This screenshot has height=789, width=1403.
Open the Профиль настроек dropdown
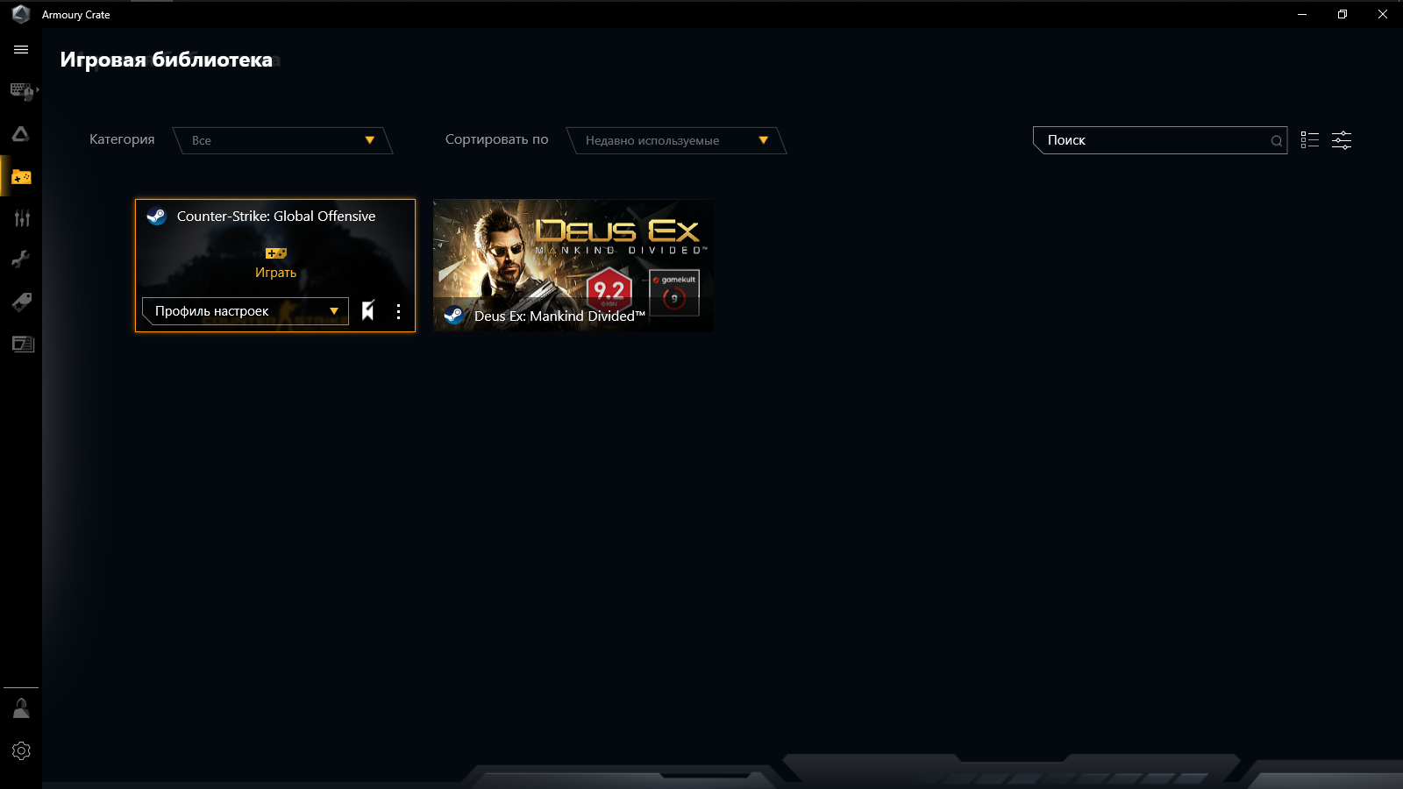pos(246,311)
